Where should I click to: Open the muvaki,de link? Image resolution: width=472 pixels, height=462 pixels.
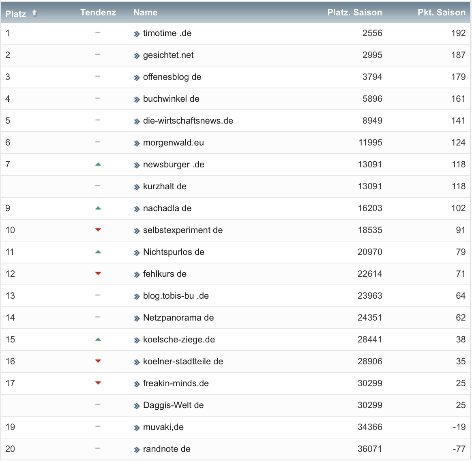click(163, 427)
